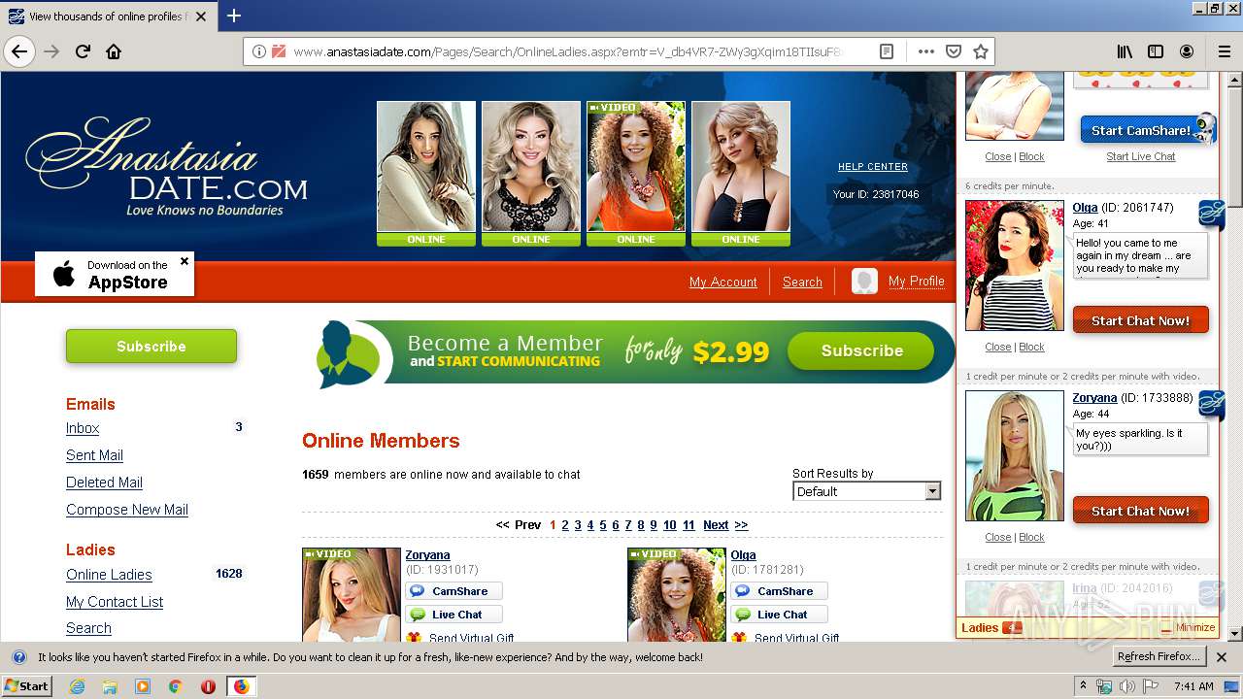This screenshot has height=699, width=1243.
Task: Minimize the Ladies chat panel
Action: pyautogui.click(x=1188, y=627)
